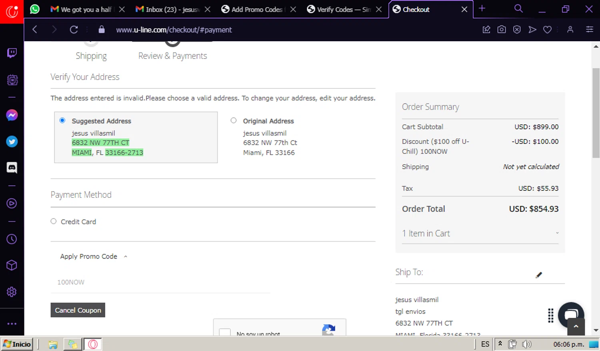This screenshot has width=600, height=351.
Task: Open Messenger from the sidebar
Action: coord(12,116)
